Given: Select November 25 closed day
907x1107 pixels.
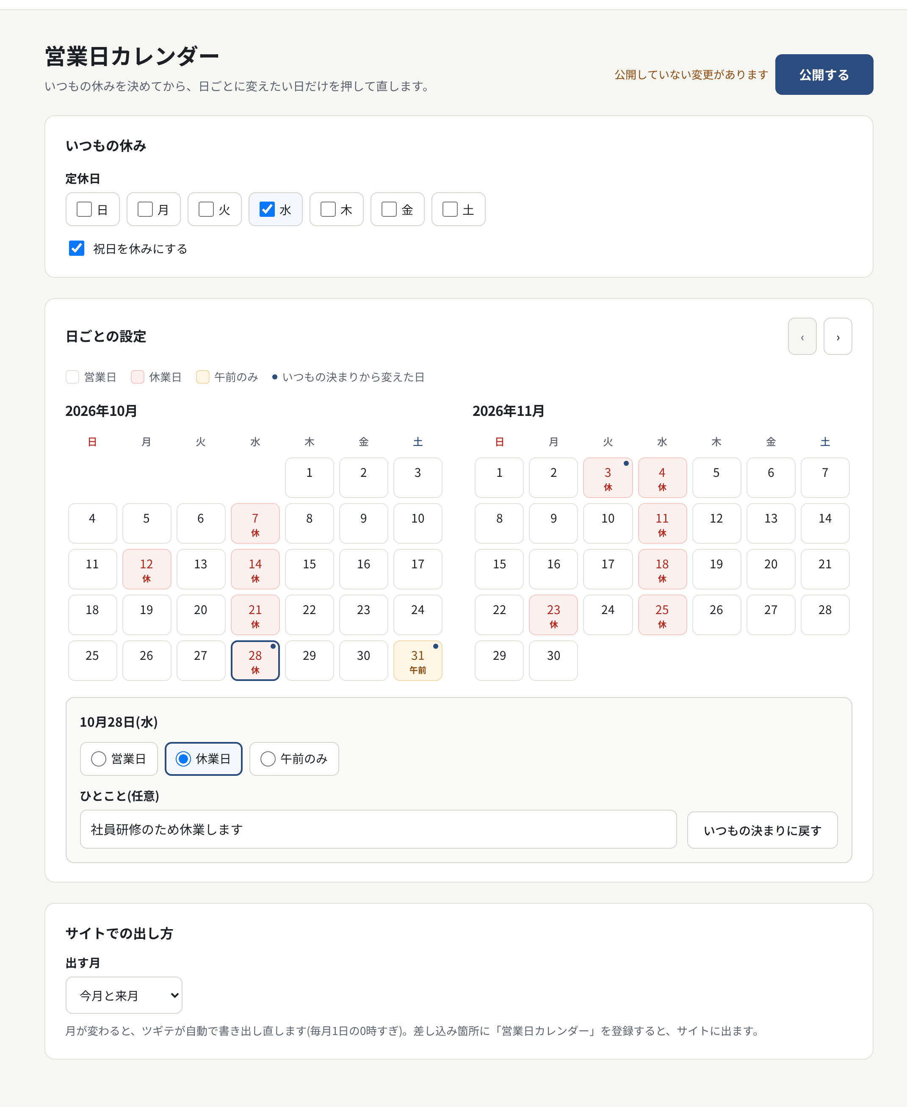Looking at the screenshot, I should (x=662, y=615).
